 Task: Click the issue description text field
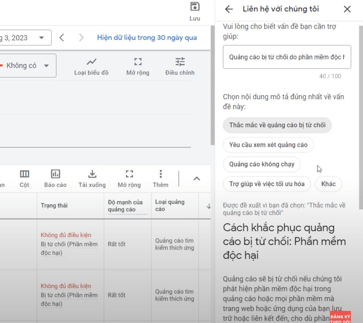tap(287, 57)
